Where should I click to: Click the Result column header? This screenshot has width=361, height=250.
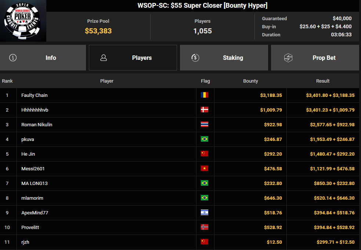tap(323, 81)
